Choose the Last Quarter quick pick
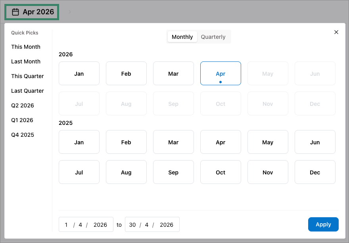Viewport: 349px width, 243px height. [x=27, y=91]
